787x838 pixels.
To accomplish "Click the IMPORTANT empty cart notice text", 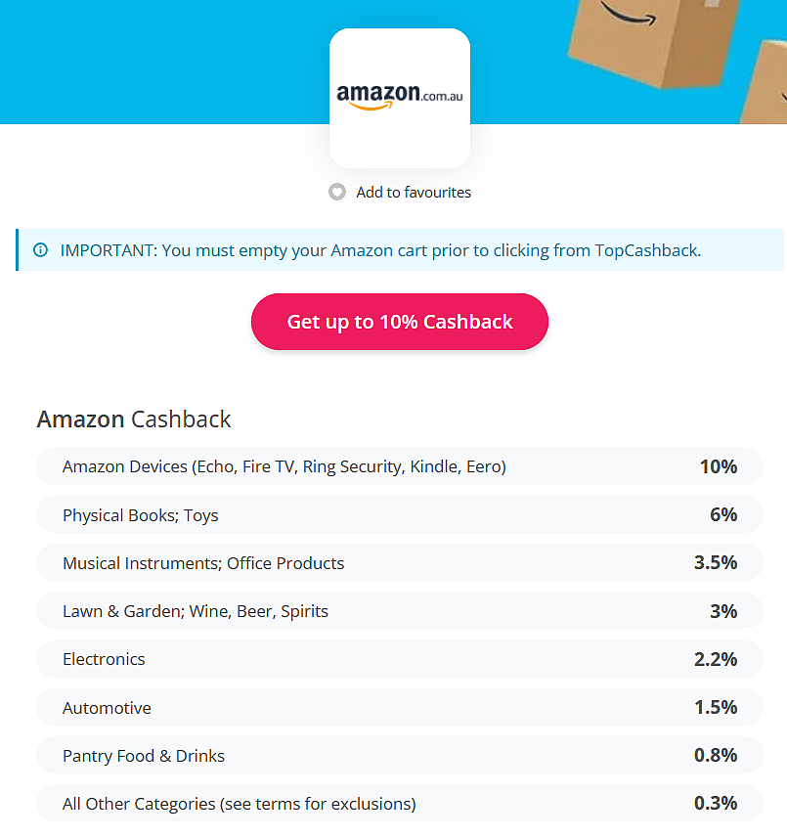I will point(380,250).
